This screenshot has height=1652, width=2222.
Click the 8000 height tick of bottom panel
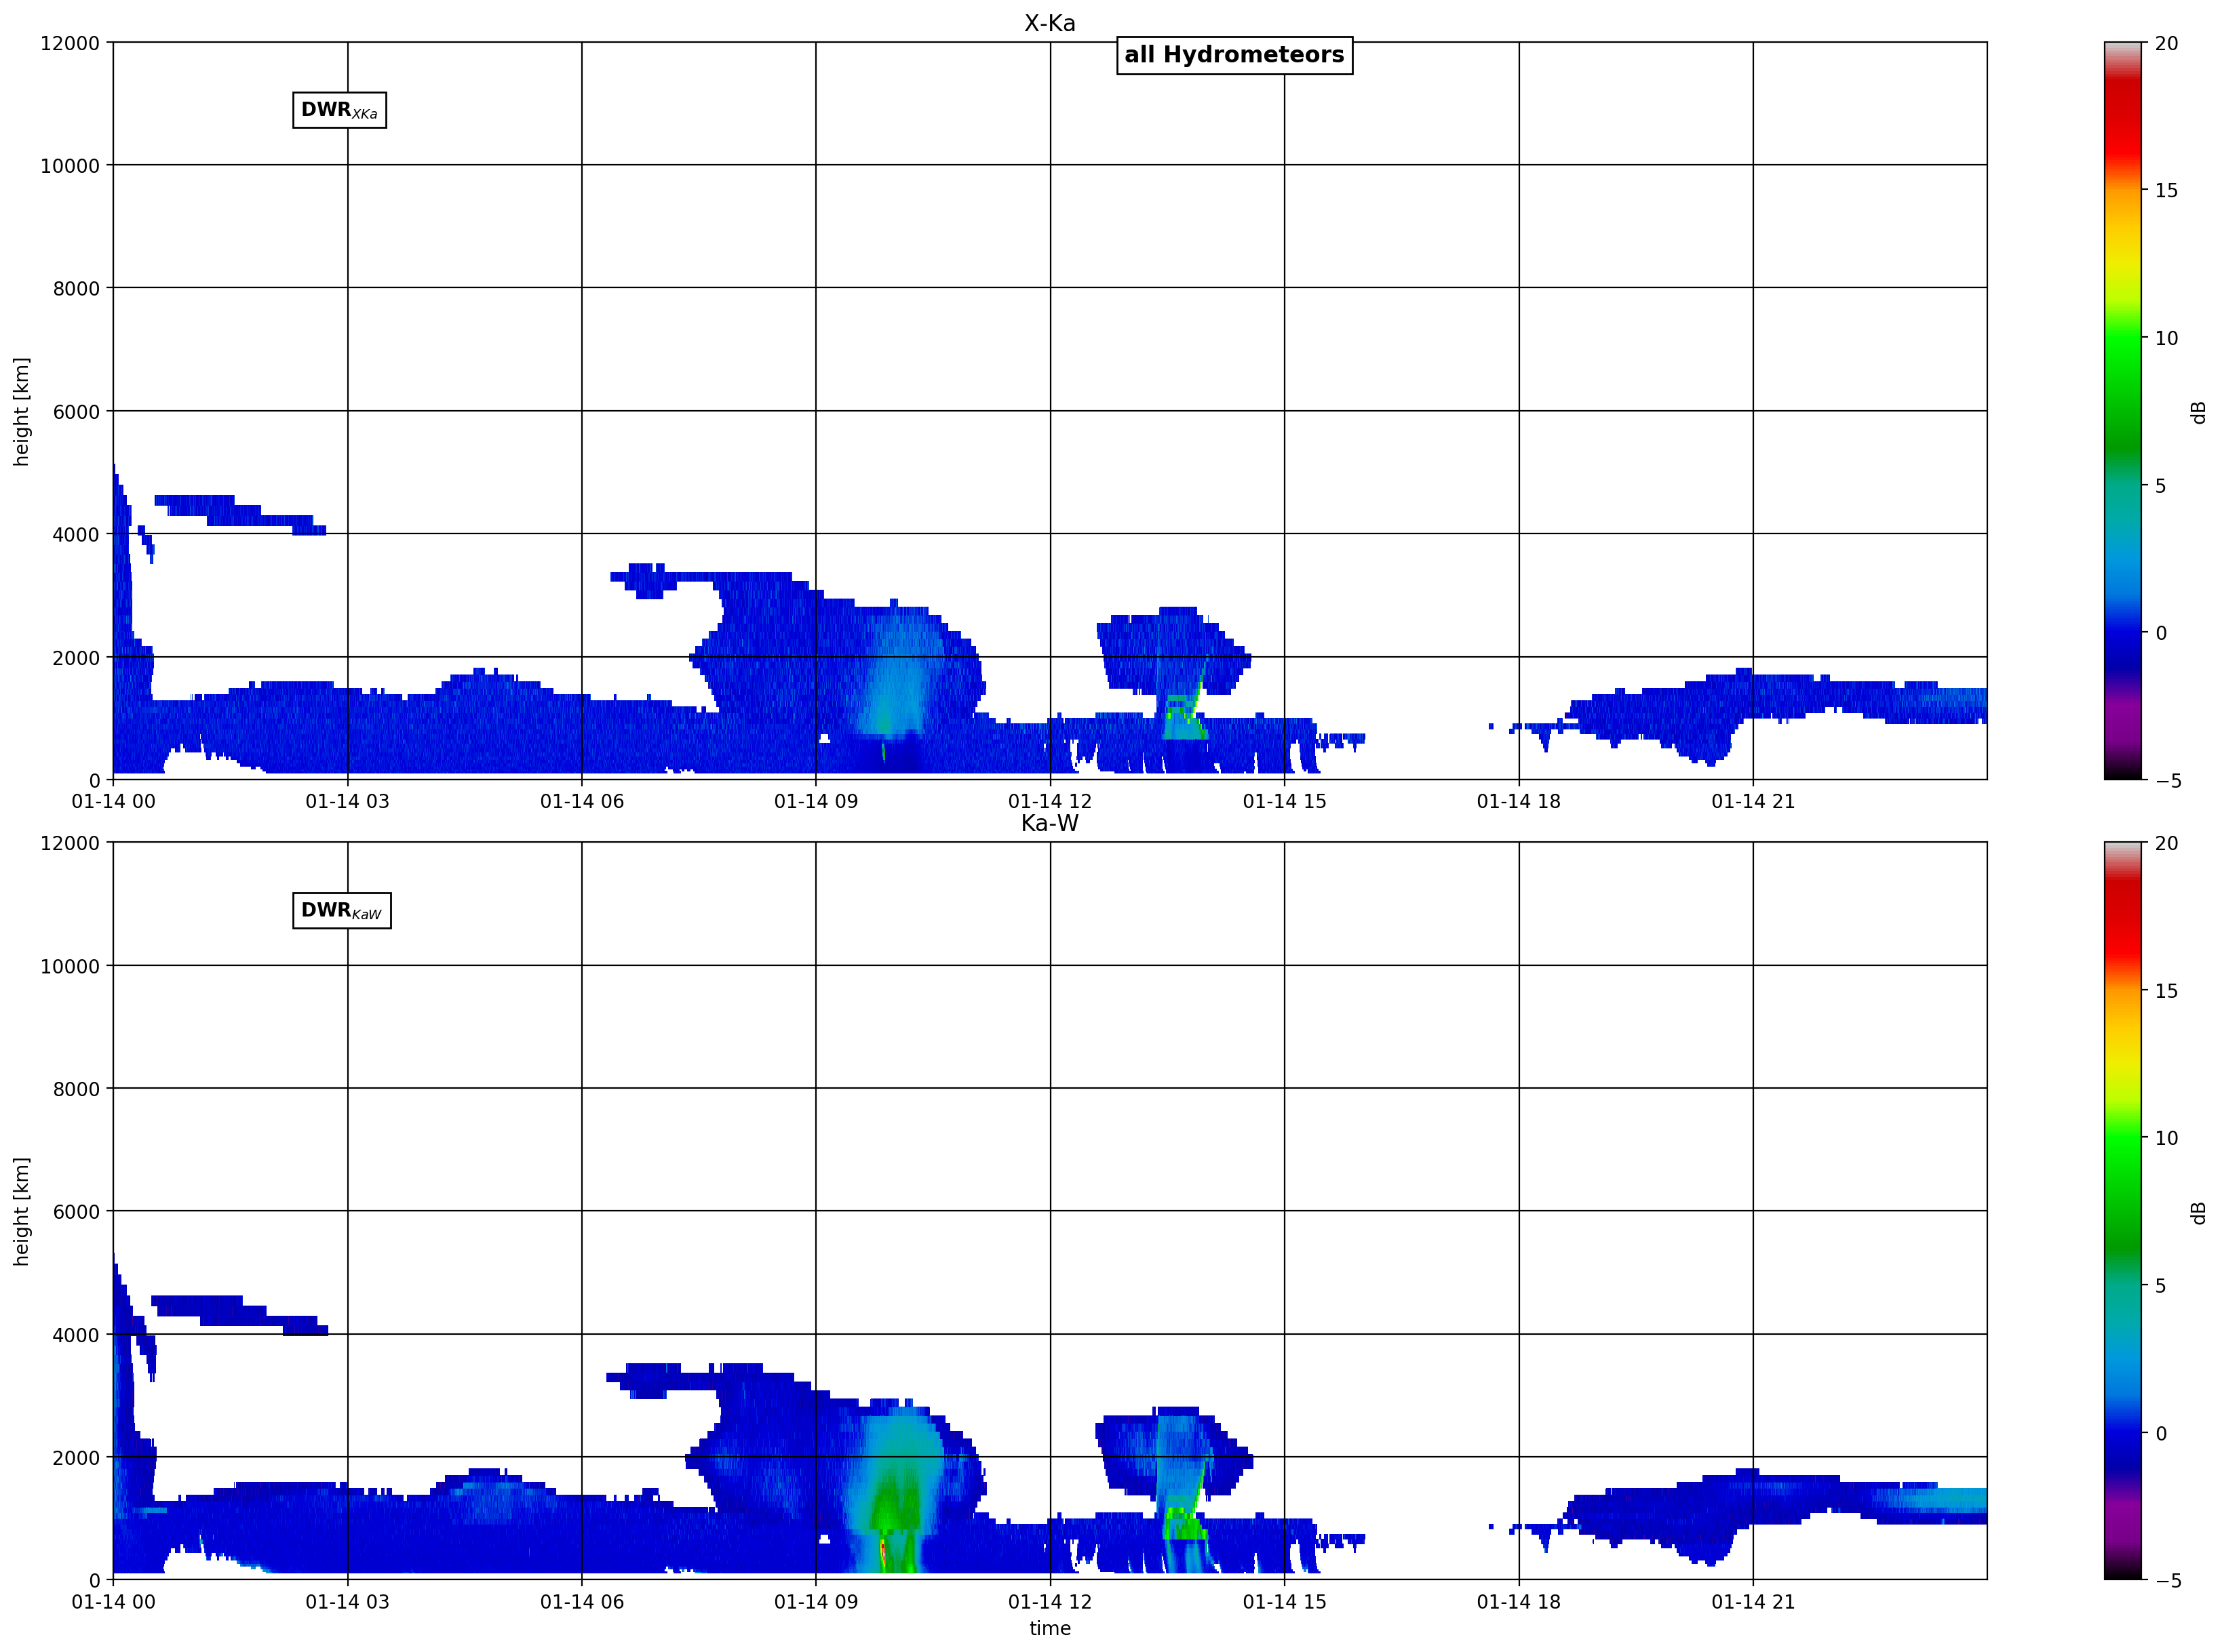pyautogui.click(x=76, y=1089)
